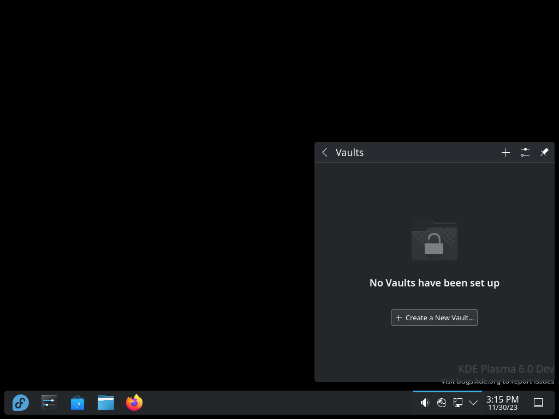Launch Firefox from the taskbar
Screen dimensions: 559x419
click(x=134, y=403)
